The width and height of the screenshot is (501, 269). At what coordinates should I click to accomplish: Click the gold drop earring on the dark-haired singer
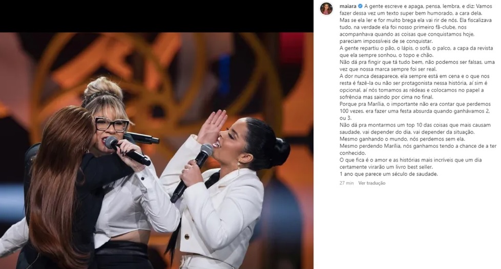238,166
